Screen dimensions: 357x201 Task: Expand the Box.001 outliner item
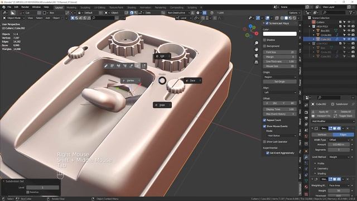pos(313,31)
